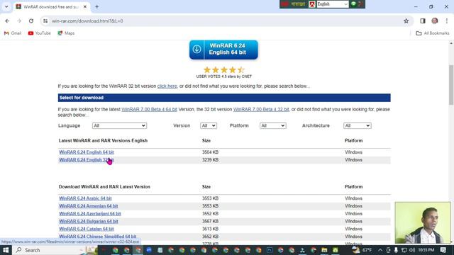454x255 pixels.
Task: Go back to the previous page
Action: [x=7, y=21]
